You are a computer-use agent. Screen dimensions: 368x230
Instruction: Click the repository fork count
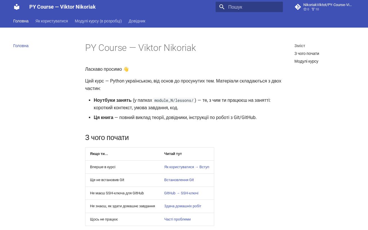coord(315,9)
